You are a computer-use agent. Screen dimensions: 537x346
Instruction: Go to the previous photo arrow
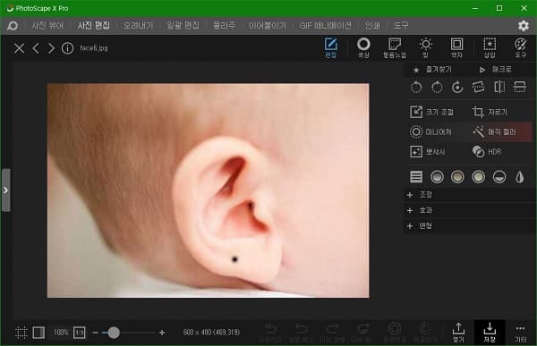coord(36,48)
